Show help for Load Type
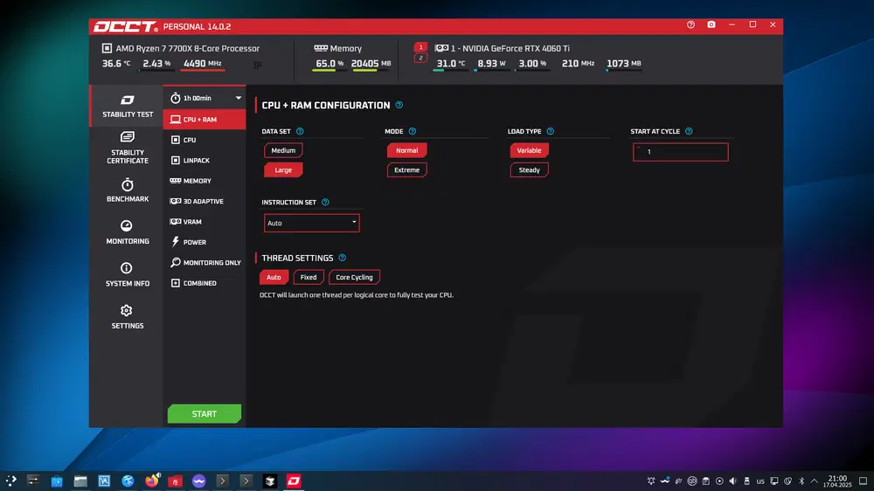Image resolution: width=874 pixels, height=491 pixels. point(550,132)
